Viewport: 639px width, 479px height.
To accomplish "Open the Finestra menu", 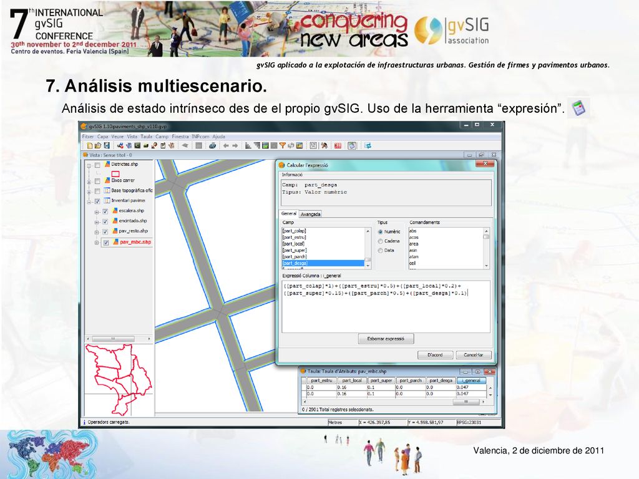I will pos(180,137).
